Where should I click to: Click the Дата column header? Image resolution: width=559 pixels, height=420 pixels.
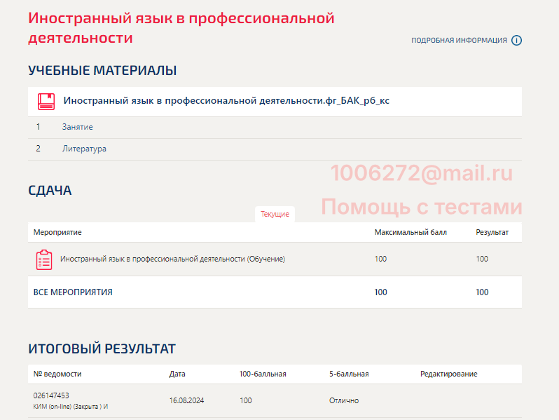tap(177, 374)
